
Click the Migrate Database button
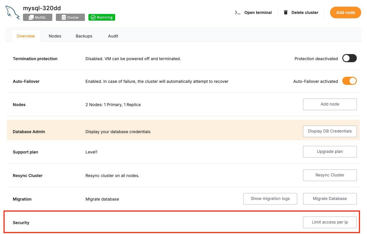(x=330, y=199)
